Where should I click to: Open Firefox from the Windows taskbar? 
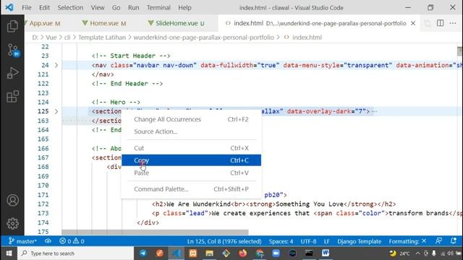(243, 253)
